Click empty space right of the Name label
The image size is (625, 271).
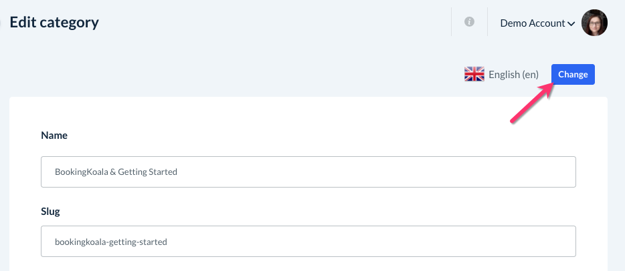[x=268, y=135]
